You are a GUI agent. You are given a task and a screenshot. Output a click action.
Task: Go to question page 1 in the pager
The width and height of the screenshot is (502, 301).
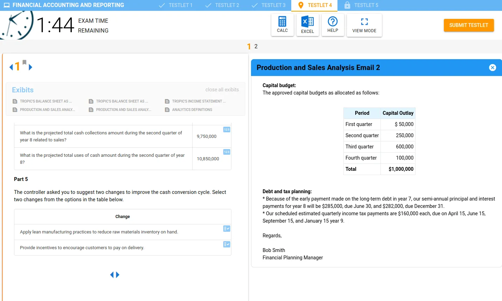coord(249,46)
